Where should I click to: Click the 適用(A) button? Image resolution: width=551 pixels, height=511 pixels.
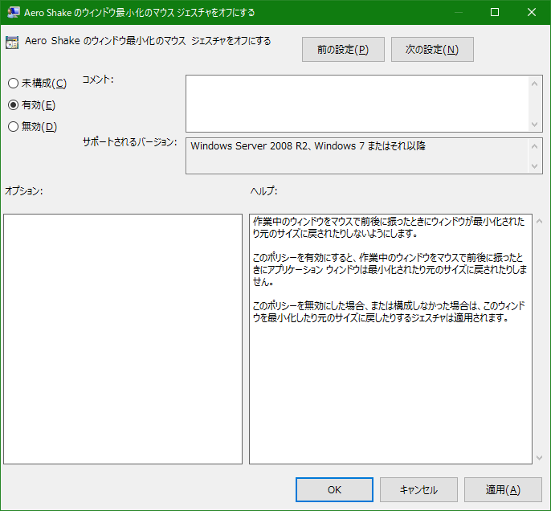click(x=503, y=489)
